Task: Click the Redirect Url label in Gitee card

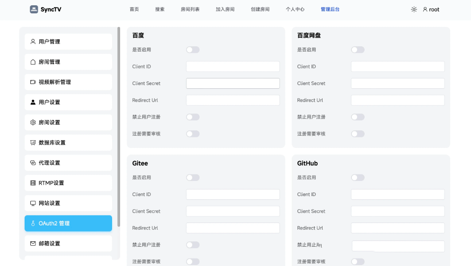Action: click(x=145, y=228)
